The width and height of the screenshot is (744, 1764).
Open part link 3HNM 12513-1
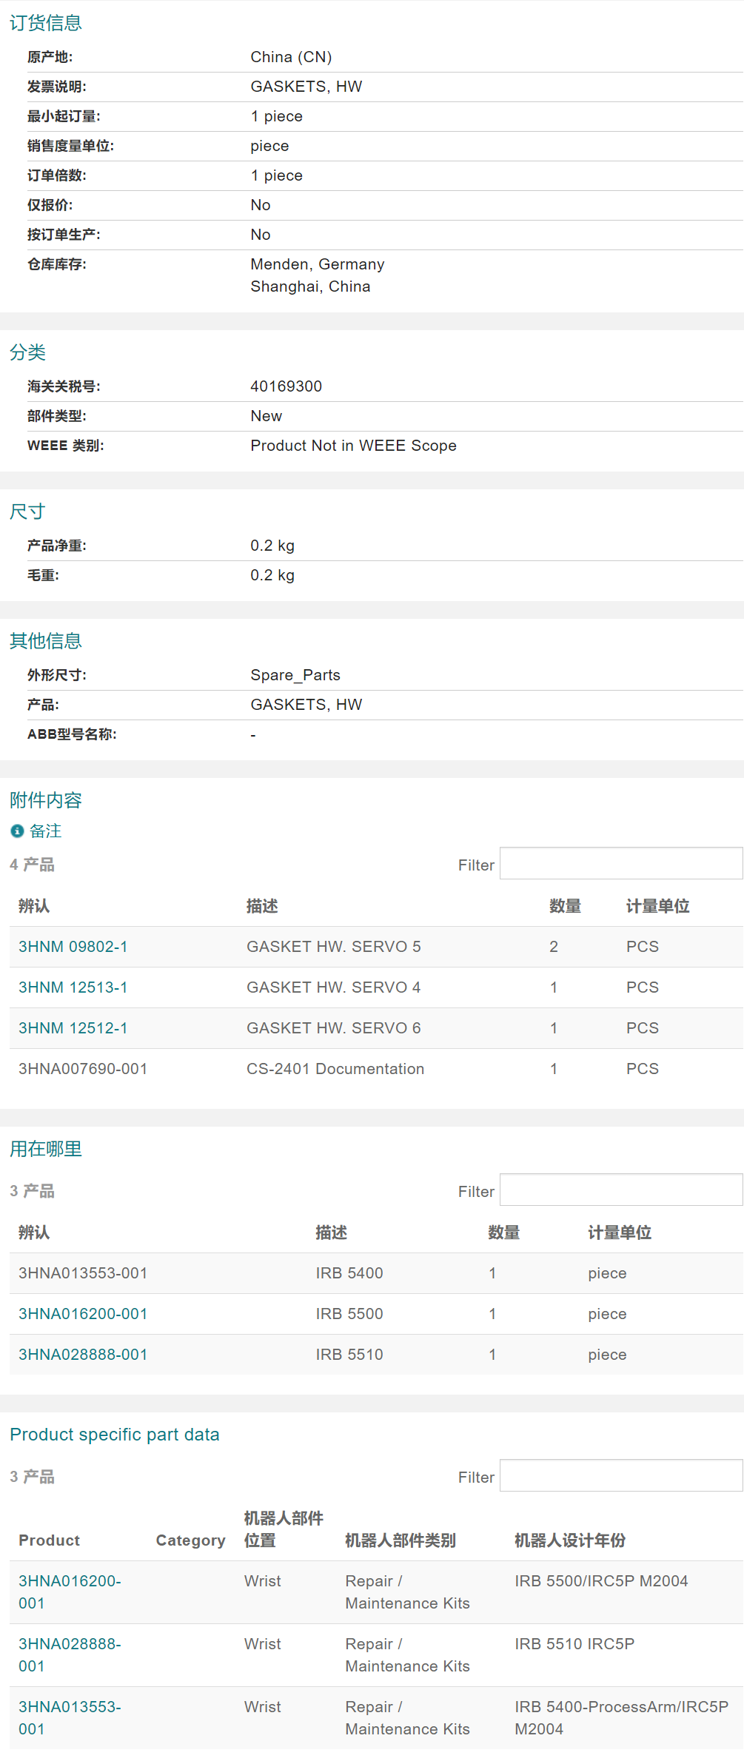73,987
